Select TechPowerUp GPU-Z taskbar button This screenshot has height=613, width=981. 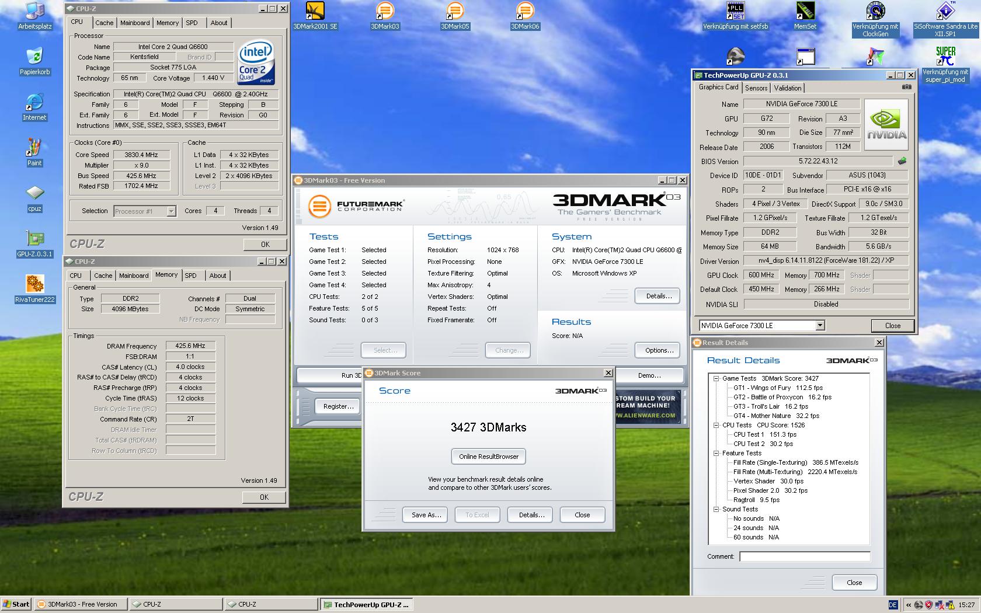[x=366, y=605]
